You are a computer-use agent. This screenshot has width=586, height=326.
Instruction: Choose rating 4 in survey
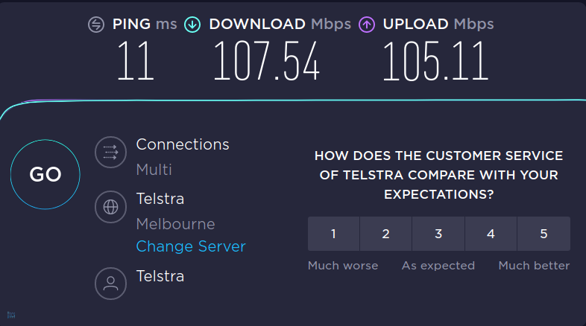click(x=491, y=234)
